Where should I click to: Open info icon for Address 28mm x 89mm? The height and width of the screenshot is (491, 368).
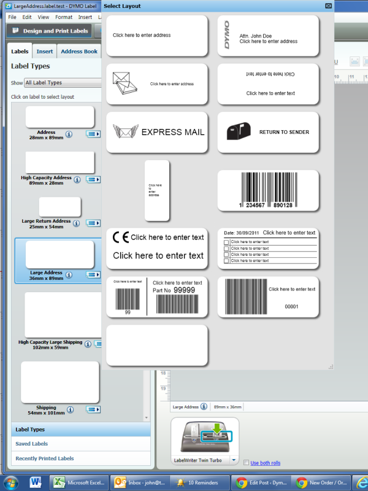(x=69, y=134)
